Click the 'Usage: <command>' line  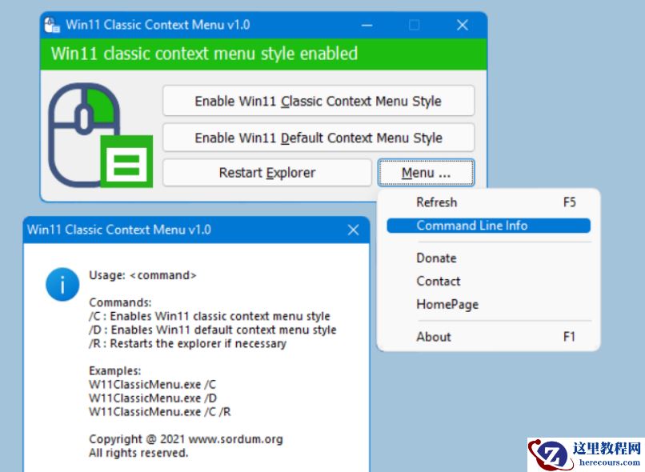pyautogui.click(x=142, y=275)
